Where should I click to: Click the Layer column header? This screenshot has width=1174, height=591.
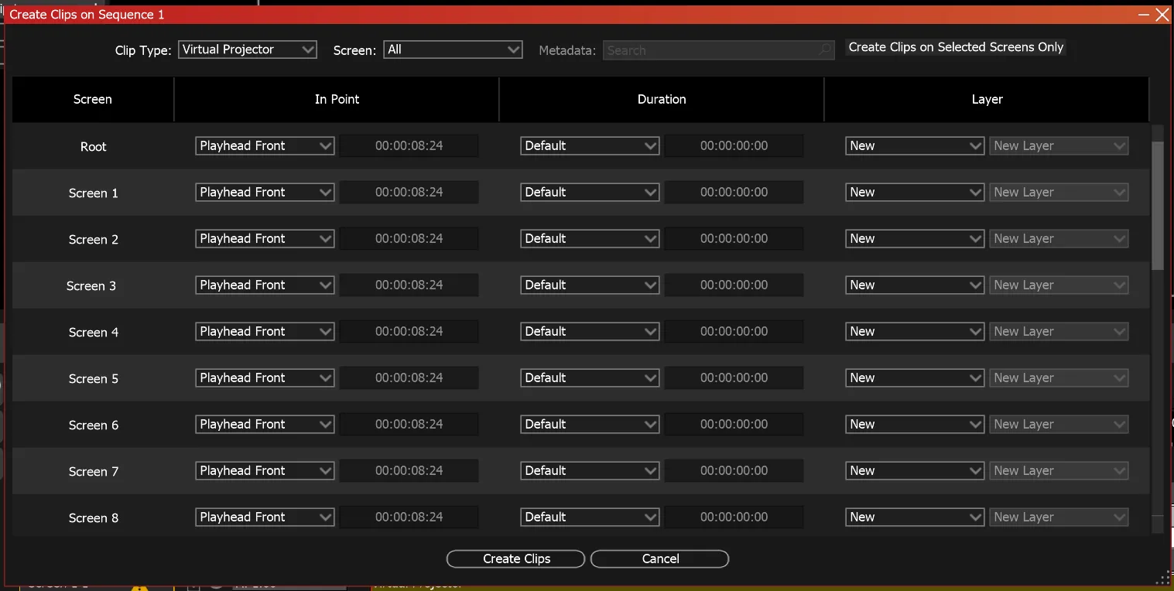987,99
